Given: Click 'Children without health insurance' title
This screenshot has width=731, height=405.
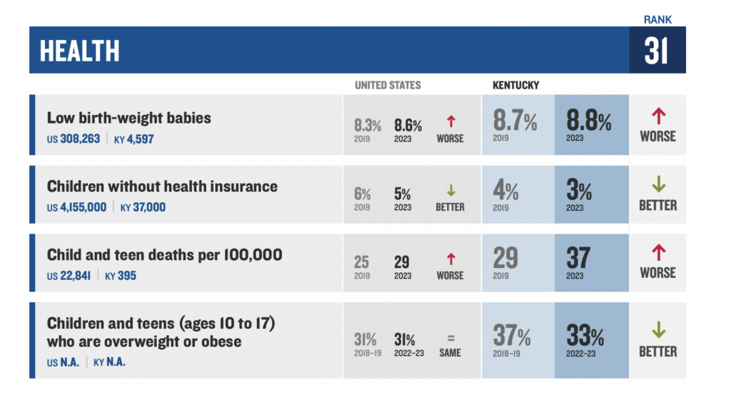Looking at the screenshot, I should click(162, 186).
